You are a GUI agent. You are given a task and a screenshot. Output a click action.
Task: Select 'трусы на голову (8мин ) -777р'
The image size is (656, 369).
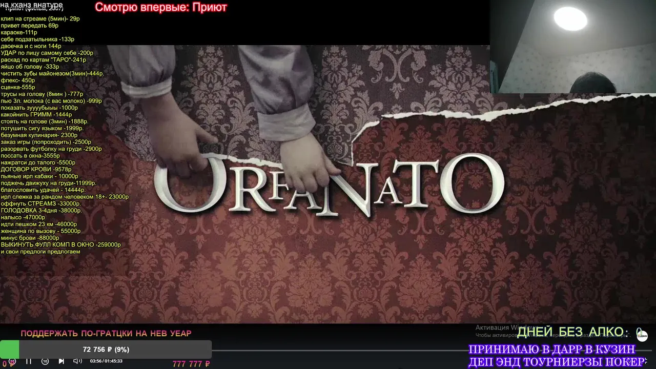coord(42,94)
